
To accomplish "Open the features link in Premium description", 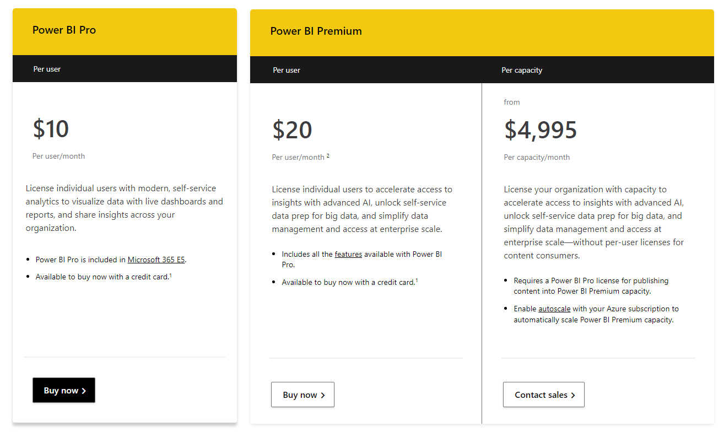I will [348, 253].
